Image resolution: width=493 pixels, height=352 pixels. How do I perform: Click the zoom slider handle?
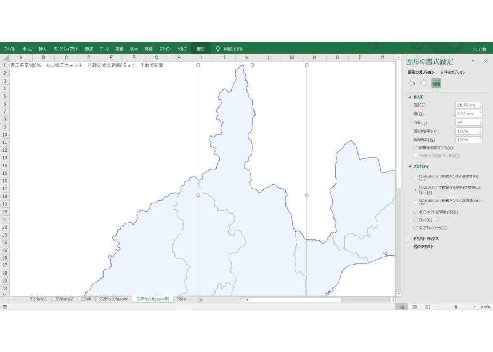coord(456,307)
